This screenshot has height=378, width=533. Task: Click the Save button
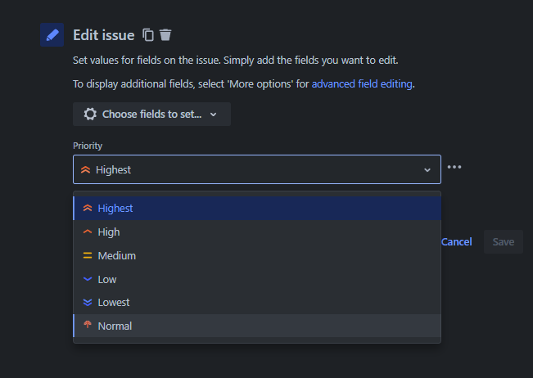point(503,241)
